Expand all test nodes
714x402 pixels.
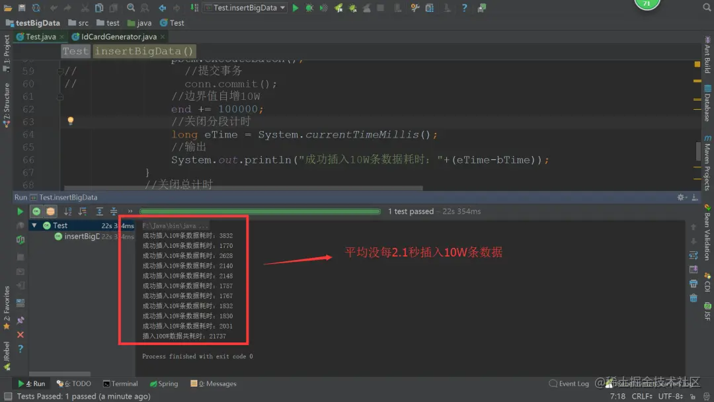pyautogui.click(x=99, y=211)
